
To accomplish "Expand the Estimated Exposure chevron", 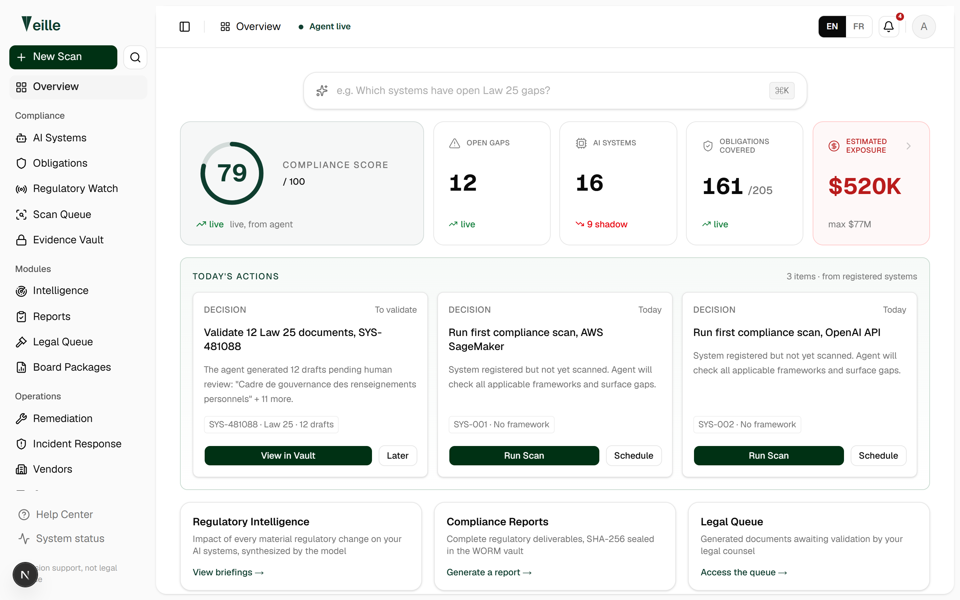I will (x=908, y=146).
